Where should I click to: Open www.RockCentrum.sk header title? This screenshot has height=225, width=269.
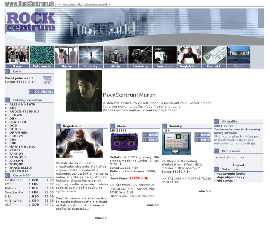point(29,3)
